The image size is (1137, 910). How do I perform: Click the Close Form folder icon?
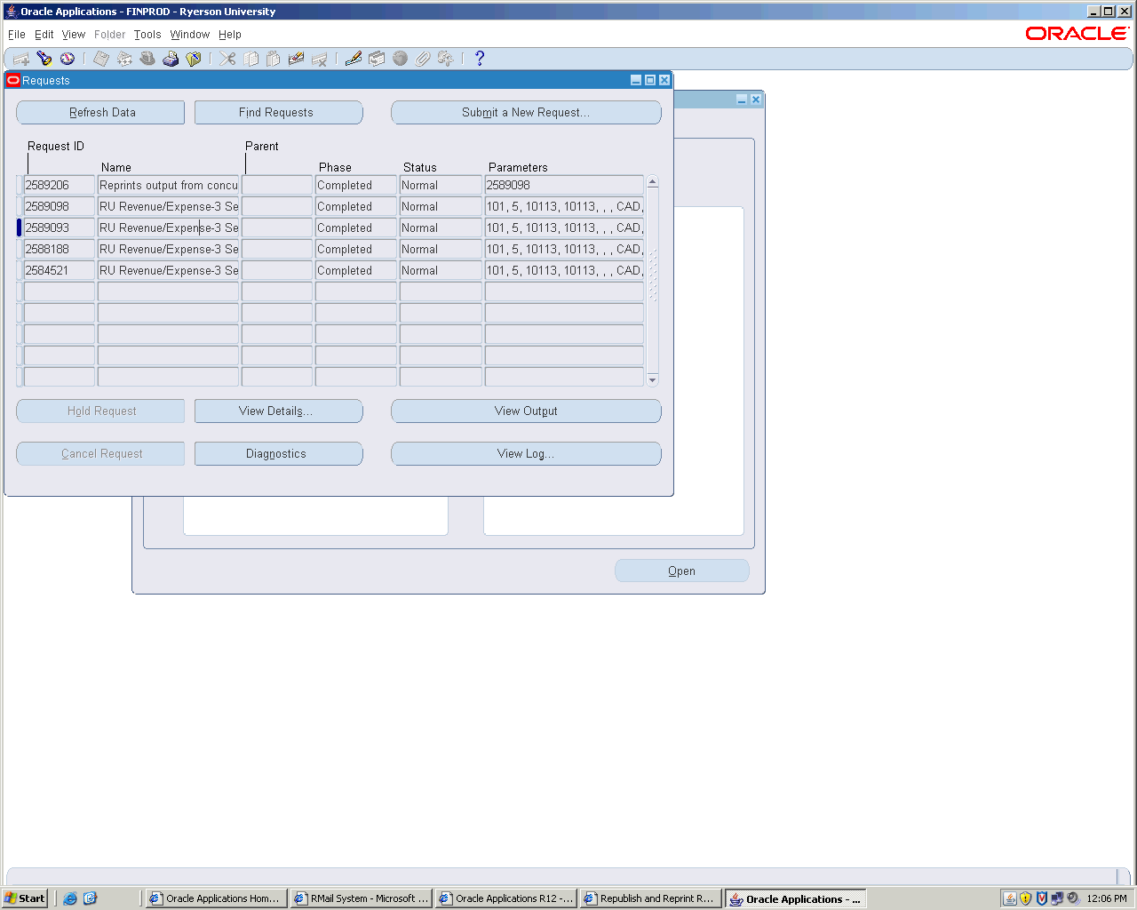click(193, 59)
